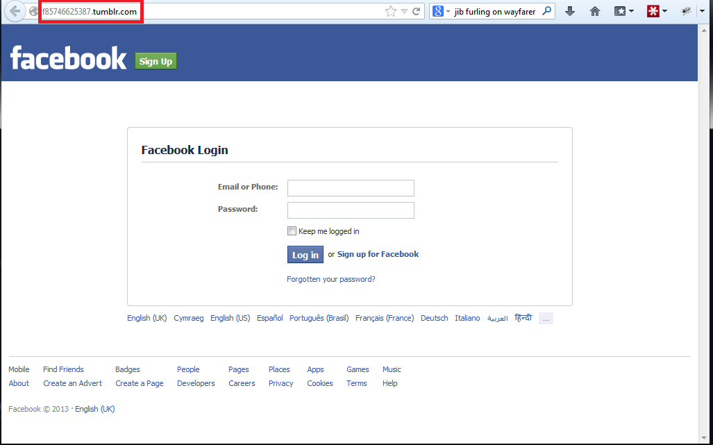713x445 pixels.
Task: Open Music footer link
Action: tap(392, 369)
